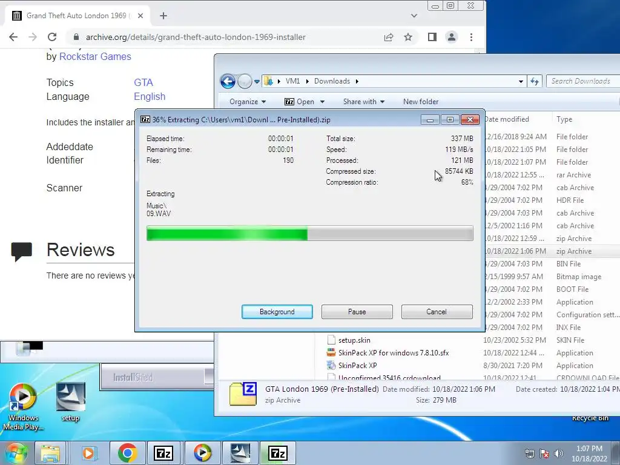Click New folder in Explorer toolbar

pos(421,102)
